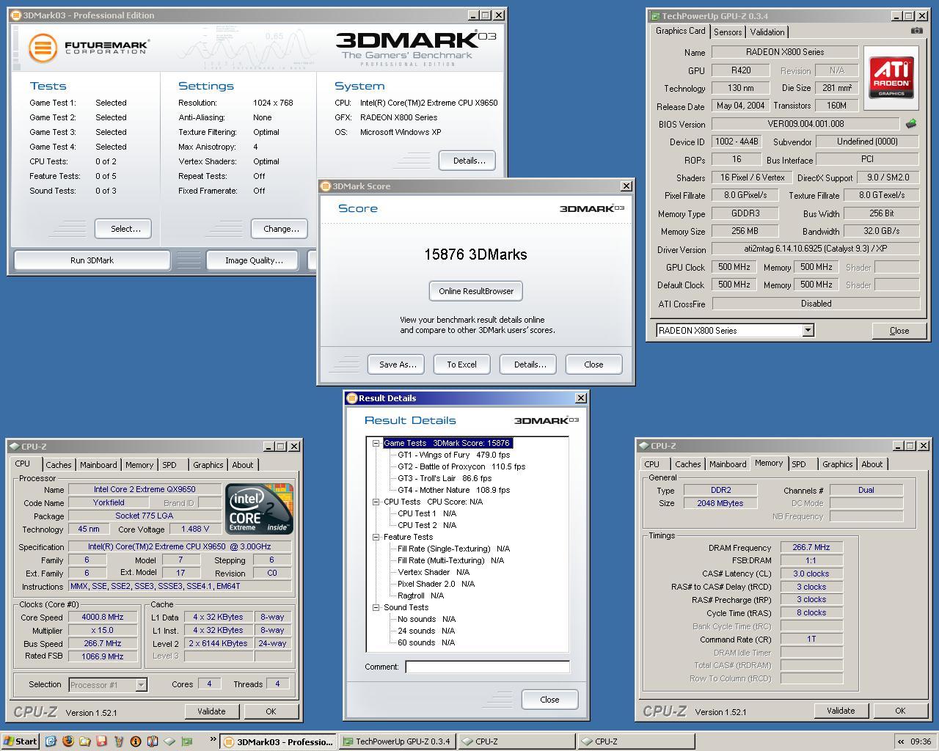
Task: Open Memory tab in left CPU-Z window
Action: tap(139, 465)
